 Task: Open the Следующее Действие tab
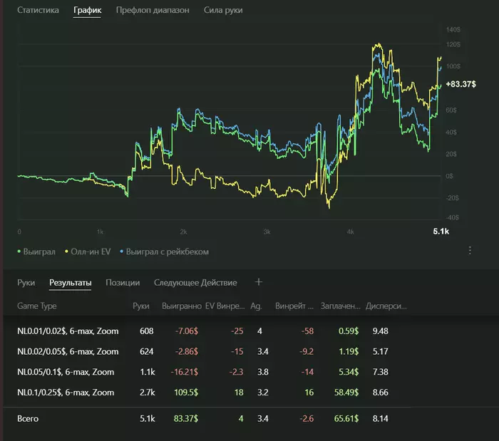[195, 283]
